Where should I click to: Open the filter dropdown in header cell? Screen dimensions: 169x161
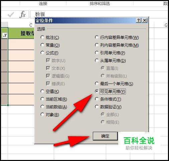tap(5, 35)
